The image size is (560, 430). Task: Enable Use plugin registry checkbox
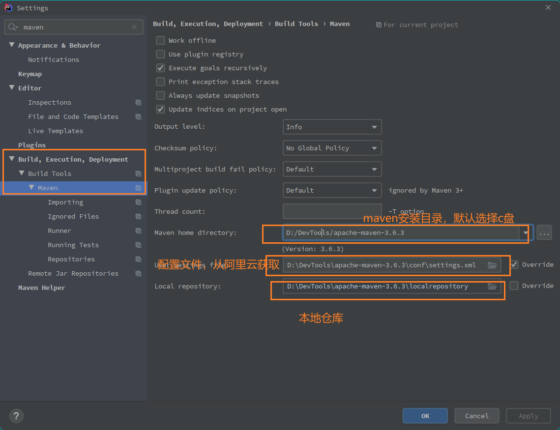click(160, 54)
